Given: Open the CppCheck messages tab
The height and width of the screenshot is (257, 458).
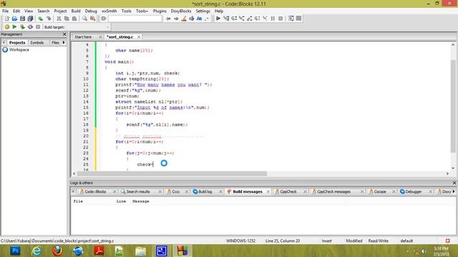Looking at the screenshot, I should [x=334, y=192].
